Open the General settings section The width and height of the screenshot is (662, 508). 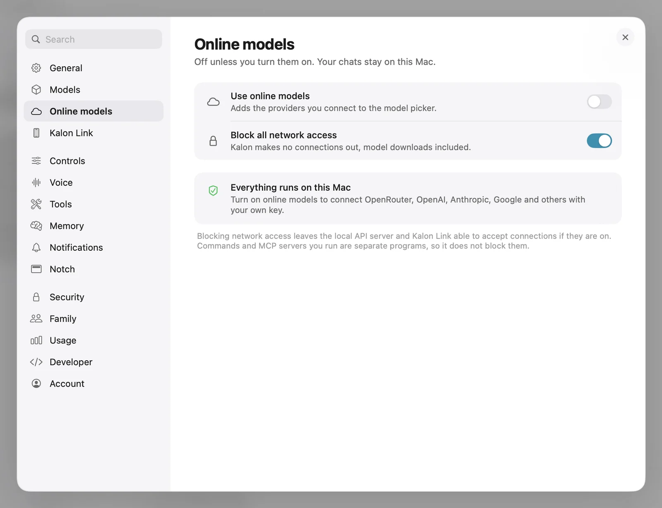click(x=94, y=68)
